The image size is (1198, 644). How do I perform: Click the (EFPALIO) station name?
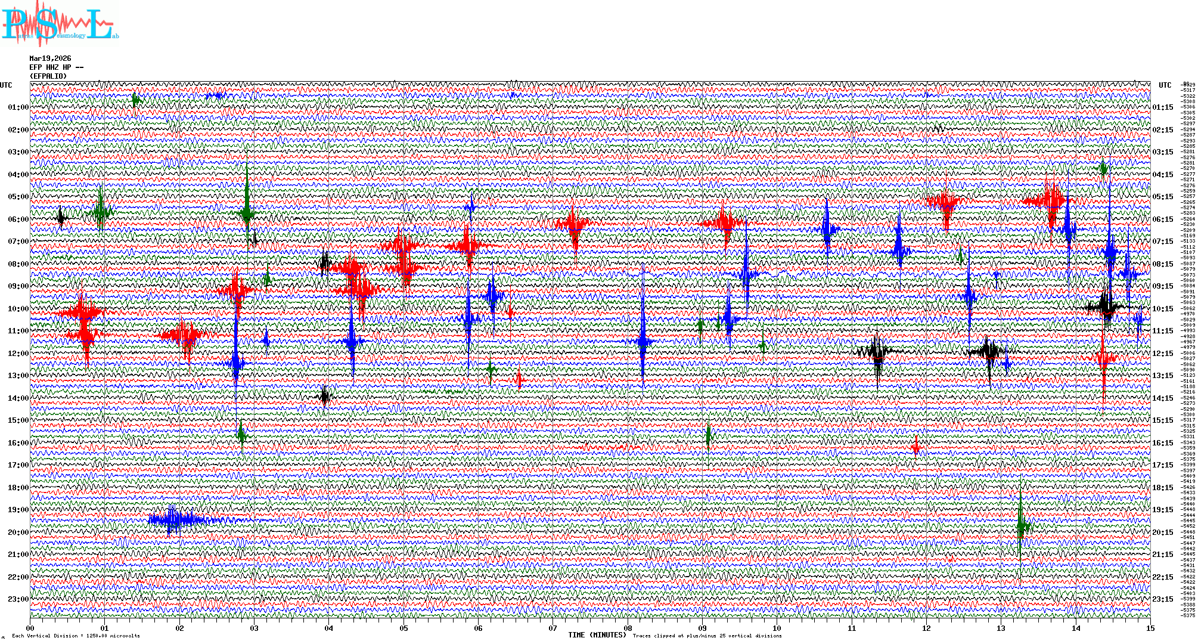click(48, 76)
